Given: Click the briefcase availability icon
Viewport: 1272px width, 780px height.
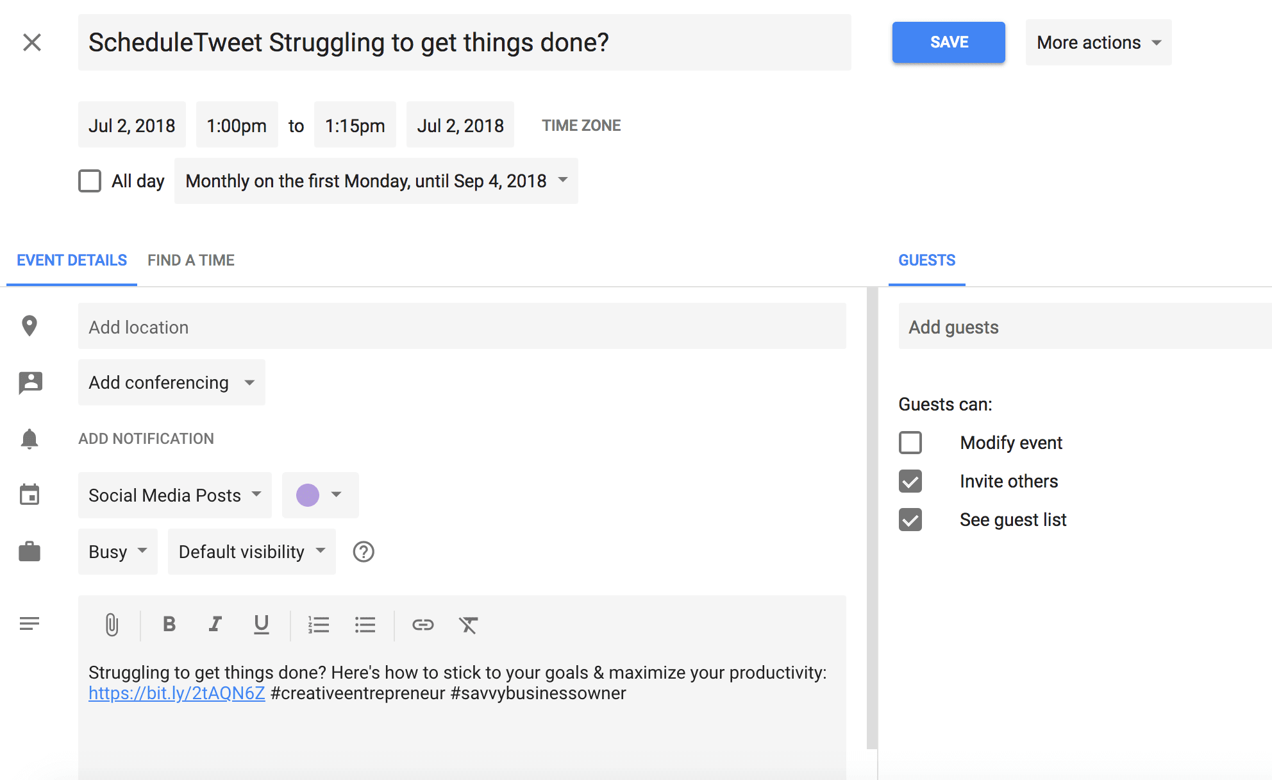Looking at the screenshot, I should [29, 551].
